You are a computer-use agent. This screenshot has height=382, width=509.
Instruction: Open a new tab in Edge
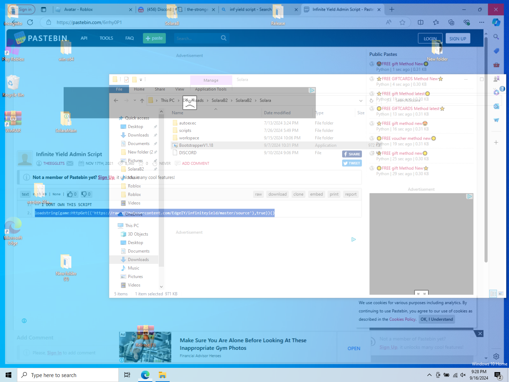pyautogui.click(x=392, y=10)
